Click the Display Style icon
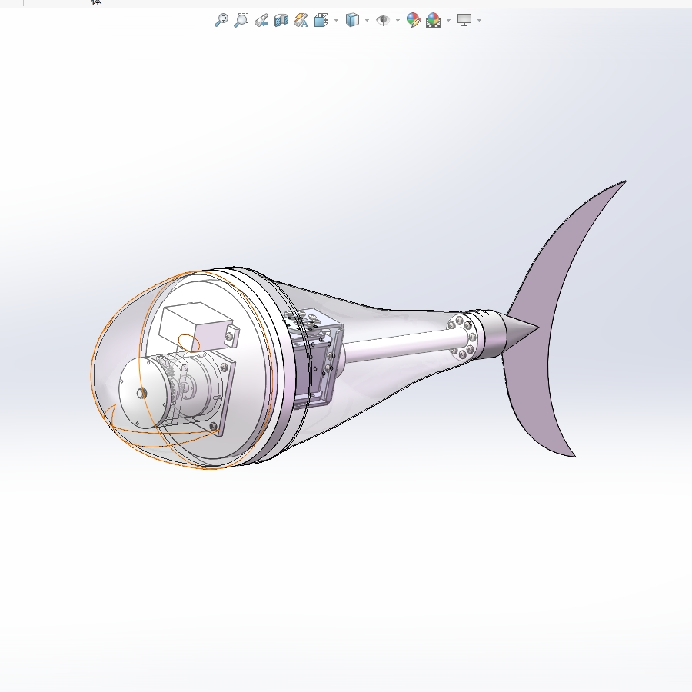Image resolution: width=692 pixels, height=692 pixels. [x=352, y=20]
